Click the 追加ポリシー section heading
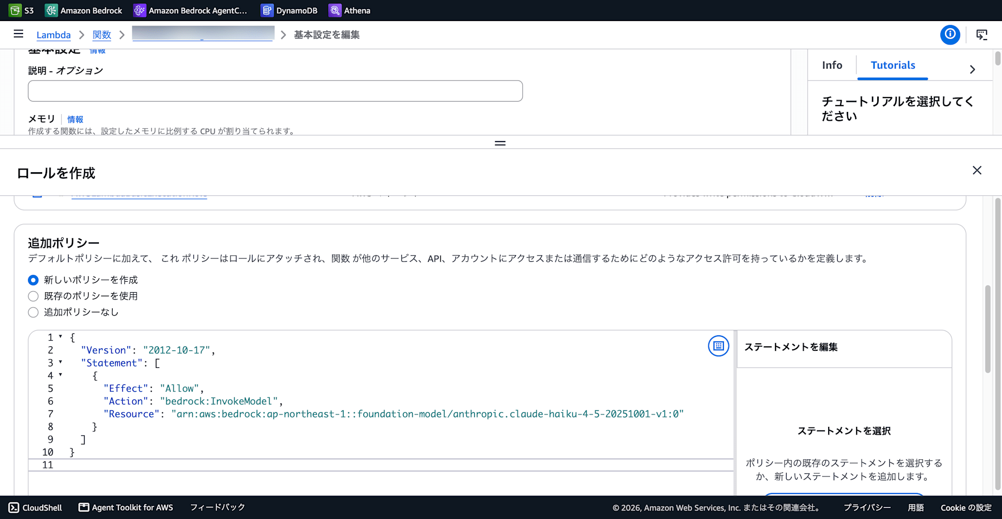The width and height of the screenshot is (1002, 519). 64,243
